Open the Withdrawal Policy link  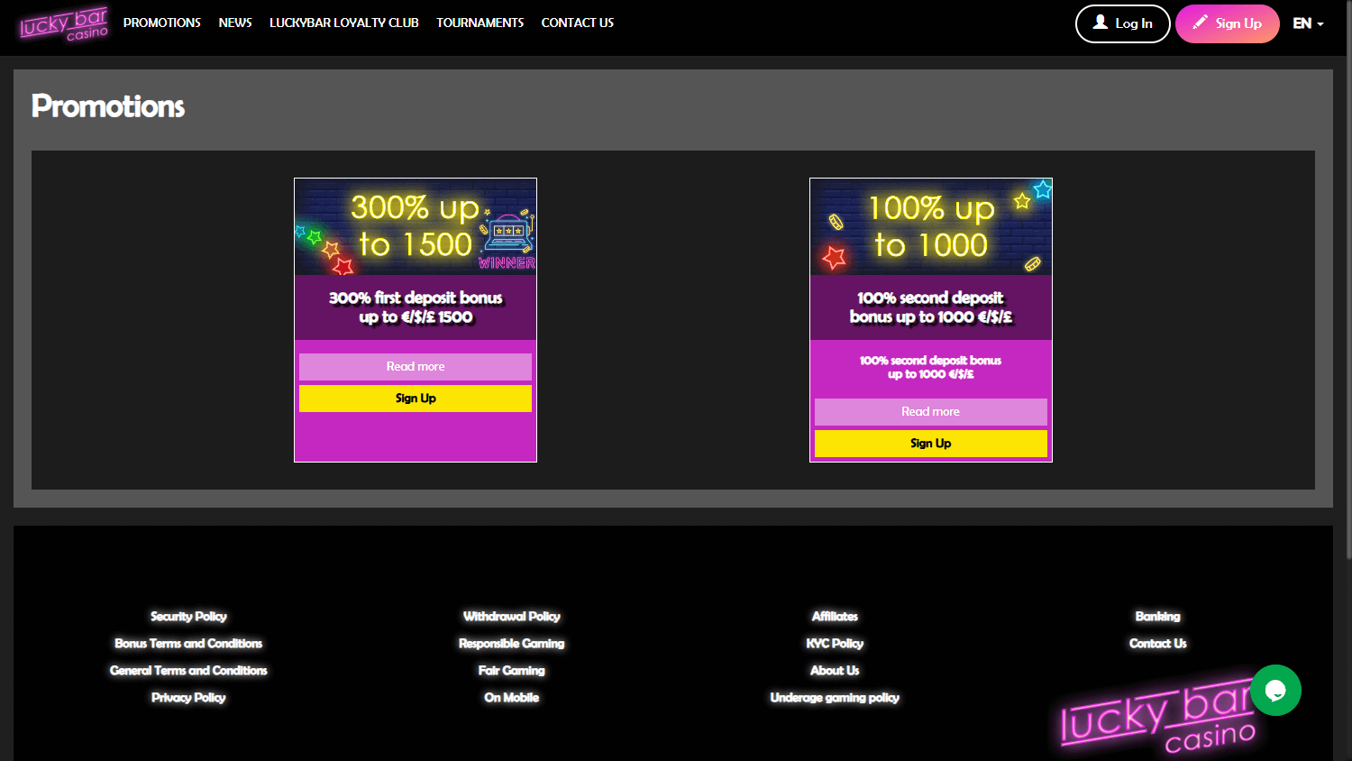(511, 616)
